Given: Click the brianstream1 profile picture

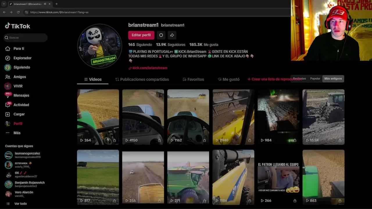Looking at the screenshot, I should (99, 46).
